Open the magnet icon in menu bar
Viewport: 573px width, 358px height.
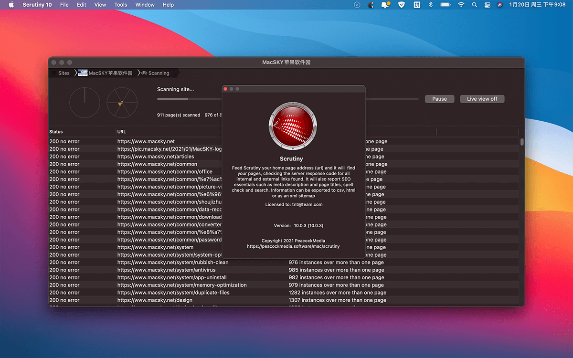pyautogui.click(x=371, y=5)
